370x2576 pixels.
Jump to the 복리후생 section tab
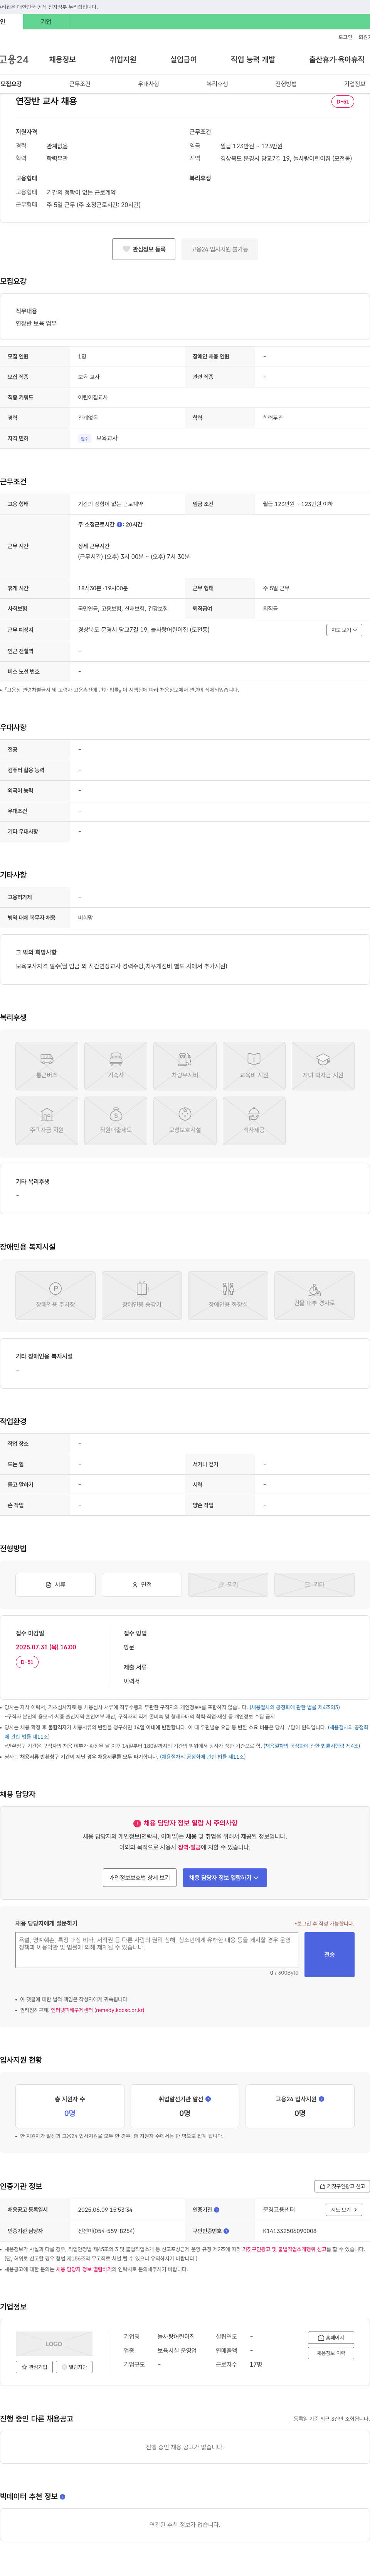(x=217, y=84)
